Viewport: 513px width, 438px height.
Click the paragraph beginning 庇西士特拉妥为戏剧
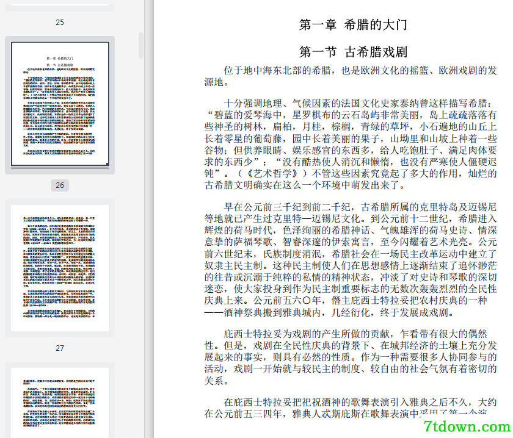[351, 357]
